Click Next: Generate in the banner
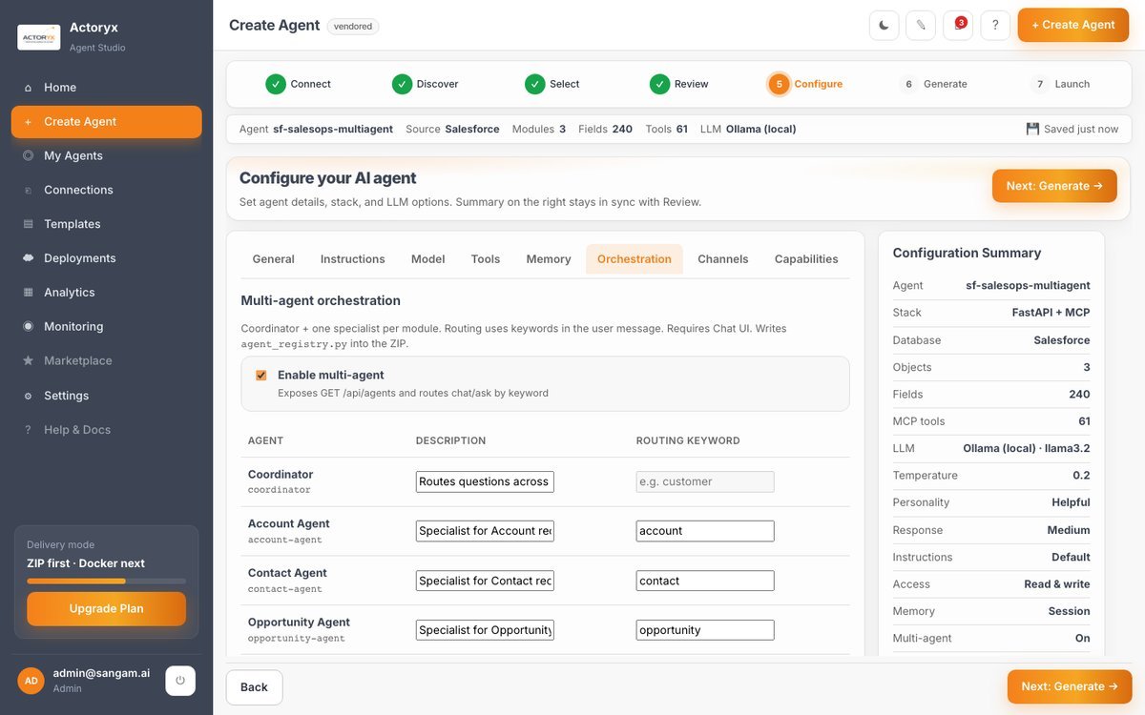The height and width of the screenshot is (715, 1145). point(1054,186)
